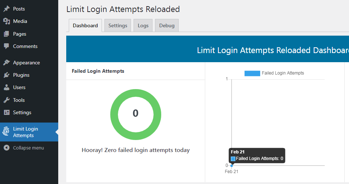Click the Collapse menu arrow icon
The image size is (349, 184).
click(7, 148)
